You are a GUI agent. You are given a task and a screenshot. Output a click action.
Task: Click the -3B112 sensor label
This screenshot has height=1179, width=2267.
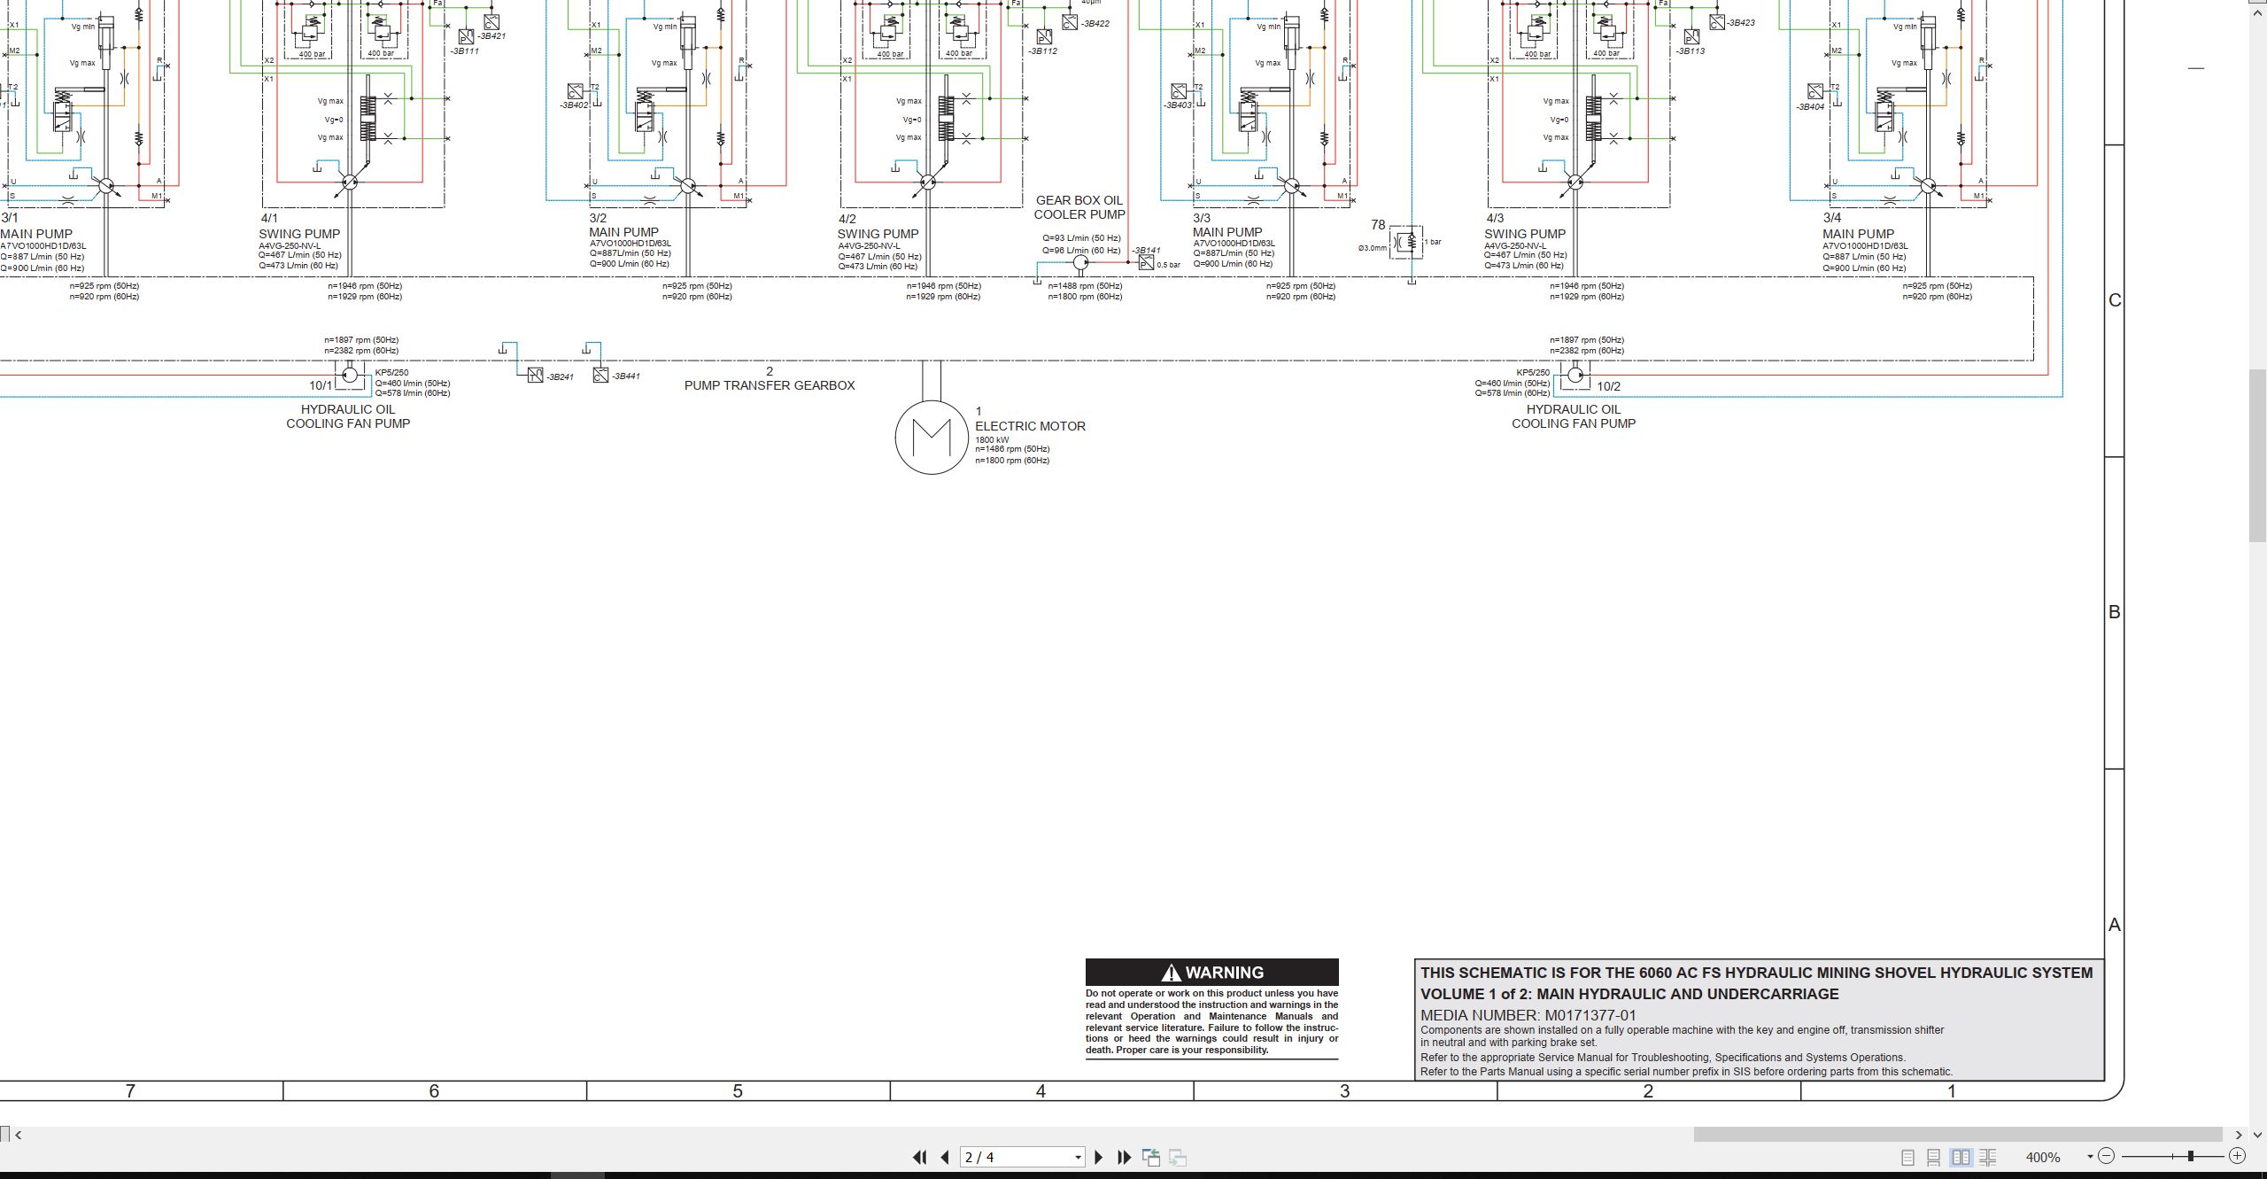(x=1042, y=51)
